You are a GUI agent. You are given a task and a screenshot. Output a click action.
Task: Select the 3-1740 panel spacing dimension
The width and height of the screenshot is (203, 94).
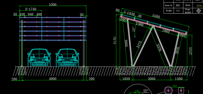30,9
